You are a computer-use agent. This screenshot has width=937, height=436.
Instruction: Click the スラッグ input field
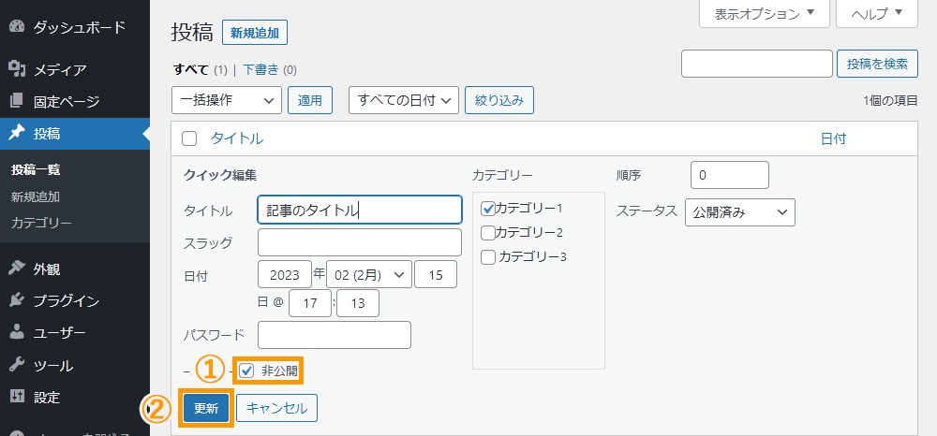(x=360, y=242)
